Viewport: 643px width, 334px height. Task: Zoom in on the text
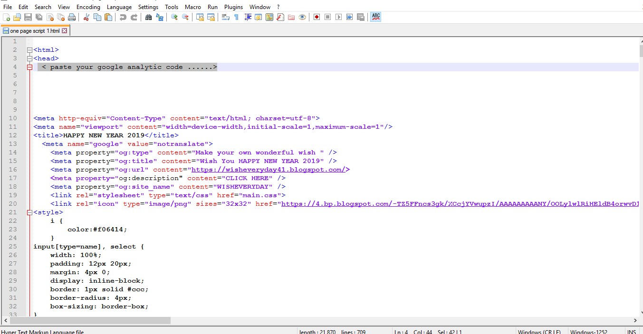click(173, 17)
